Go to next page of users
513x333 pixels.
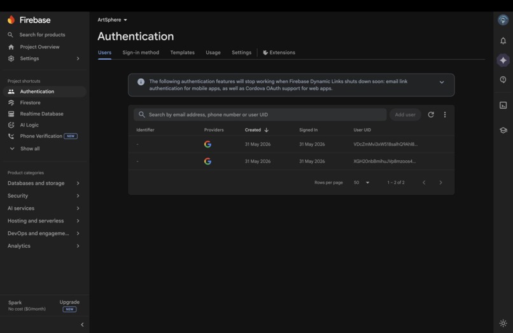pyautogui.click(x=440, y=182)
